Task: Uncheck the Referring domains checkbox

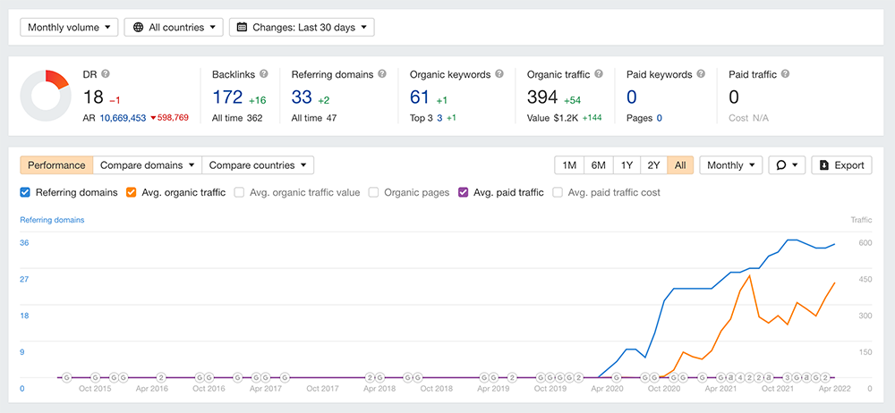Action: click(x=25, y=192)
